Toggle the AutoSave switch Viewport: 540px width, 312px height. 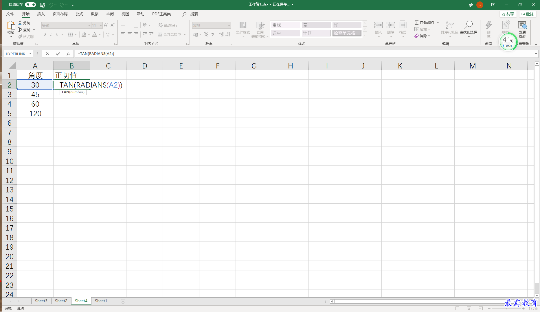(x=30, y=5)
